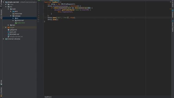
Task: Expand the WEB-INF folder
Action: 13,21
